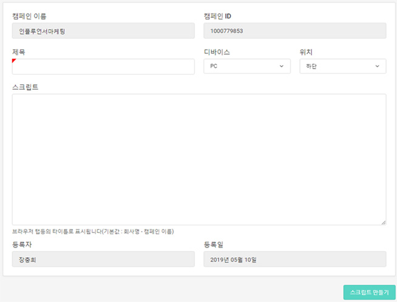The image size is (397, 302).
Task: Click the 위치 label text
Action: (306, 52)
